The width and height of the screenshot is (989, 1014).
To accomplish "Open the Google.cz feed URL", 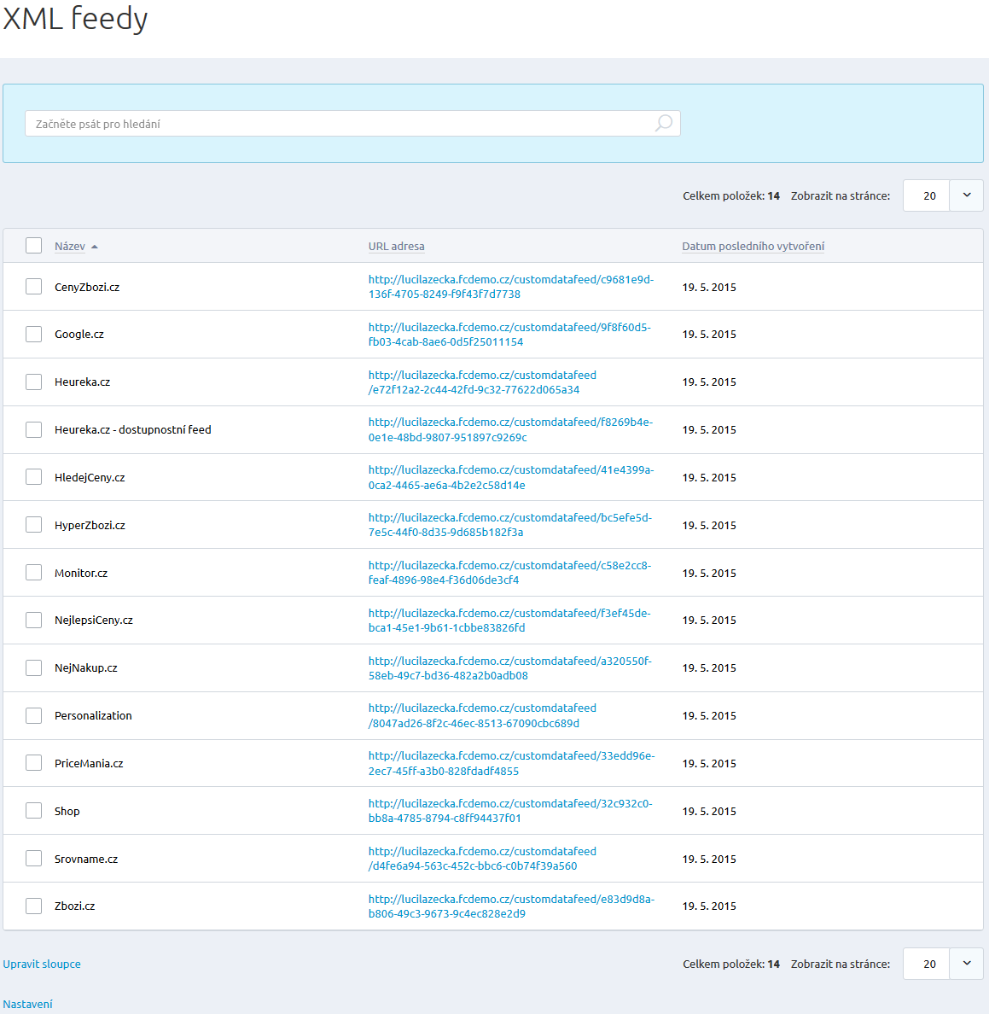I will [x=509, y=335].
